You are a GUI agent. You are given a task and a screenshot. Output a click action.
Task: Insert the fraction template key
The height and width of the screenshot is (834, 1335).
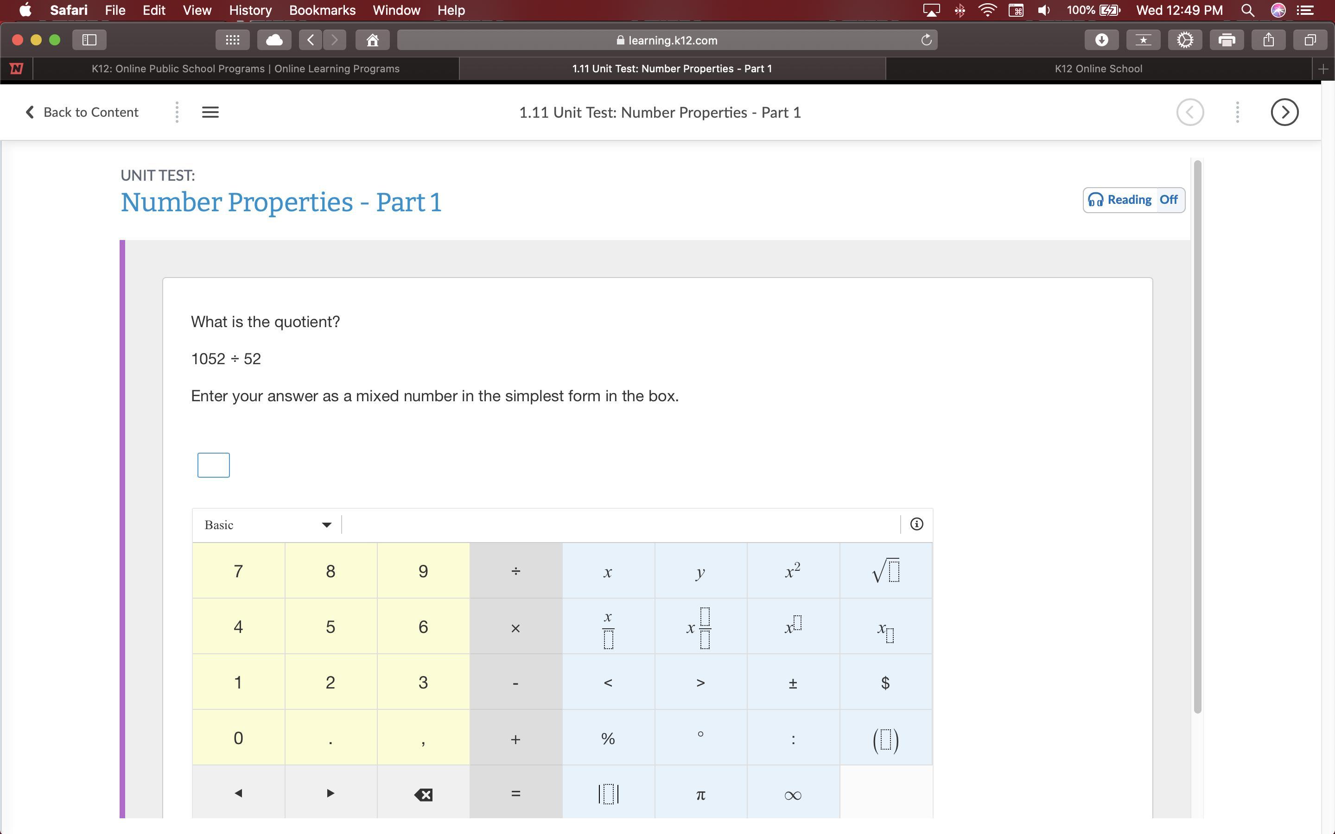(x=608, y=627)
